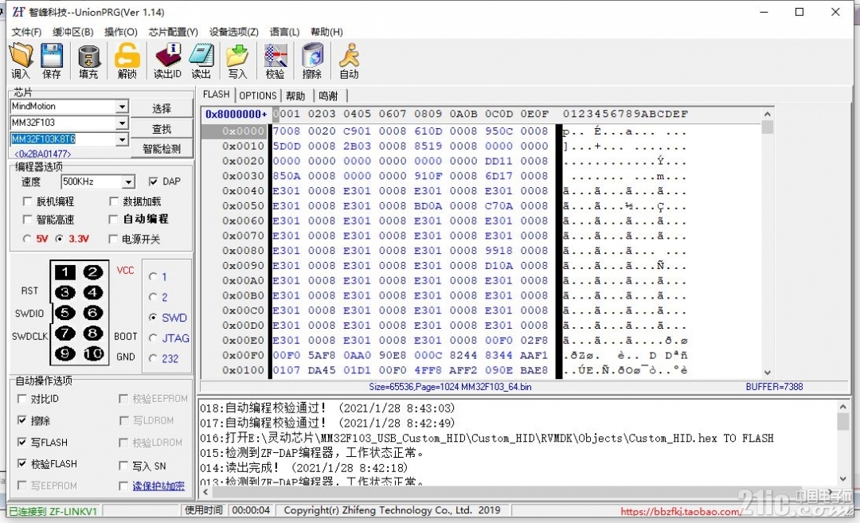860x523 pixels.
Task: Click the log panel scroll up arrow
Action: pos(843,407)
